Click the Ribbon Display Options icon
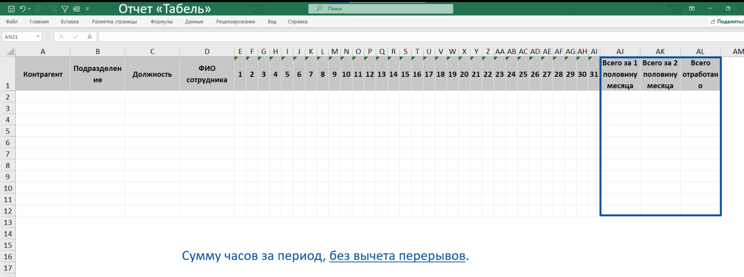Screen dimensions: 744x277 pyautogui.click(x=692, y=9)
